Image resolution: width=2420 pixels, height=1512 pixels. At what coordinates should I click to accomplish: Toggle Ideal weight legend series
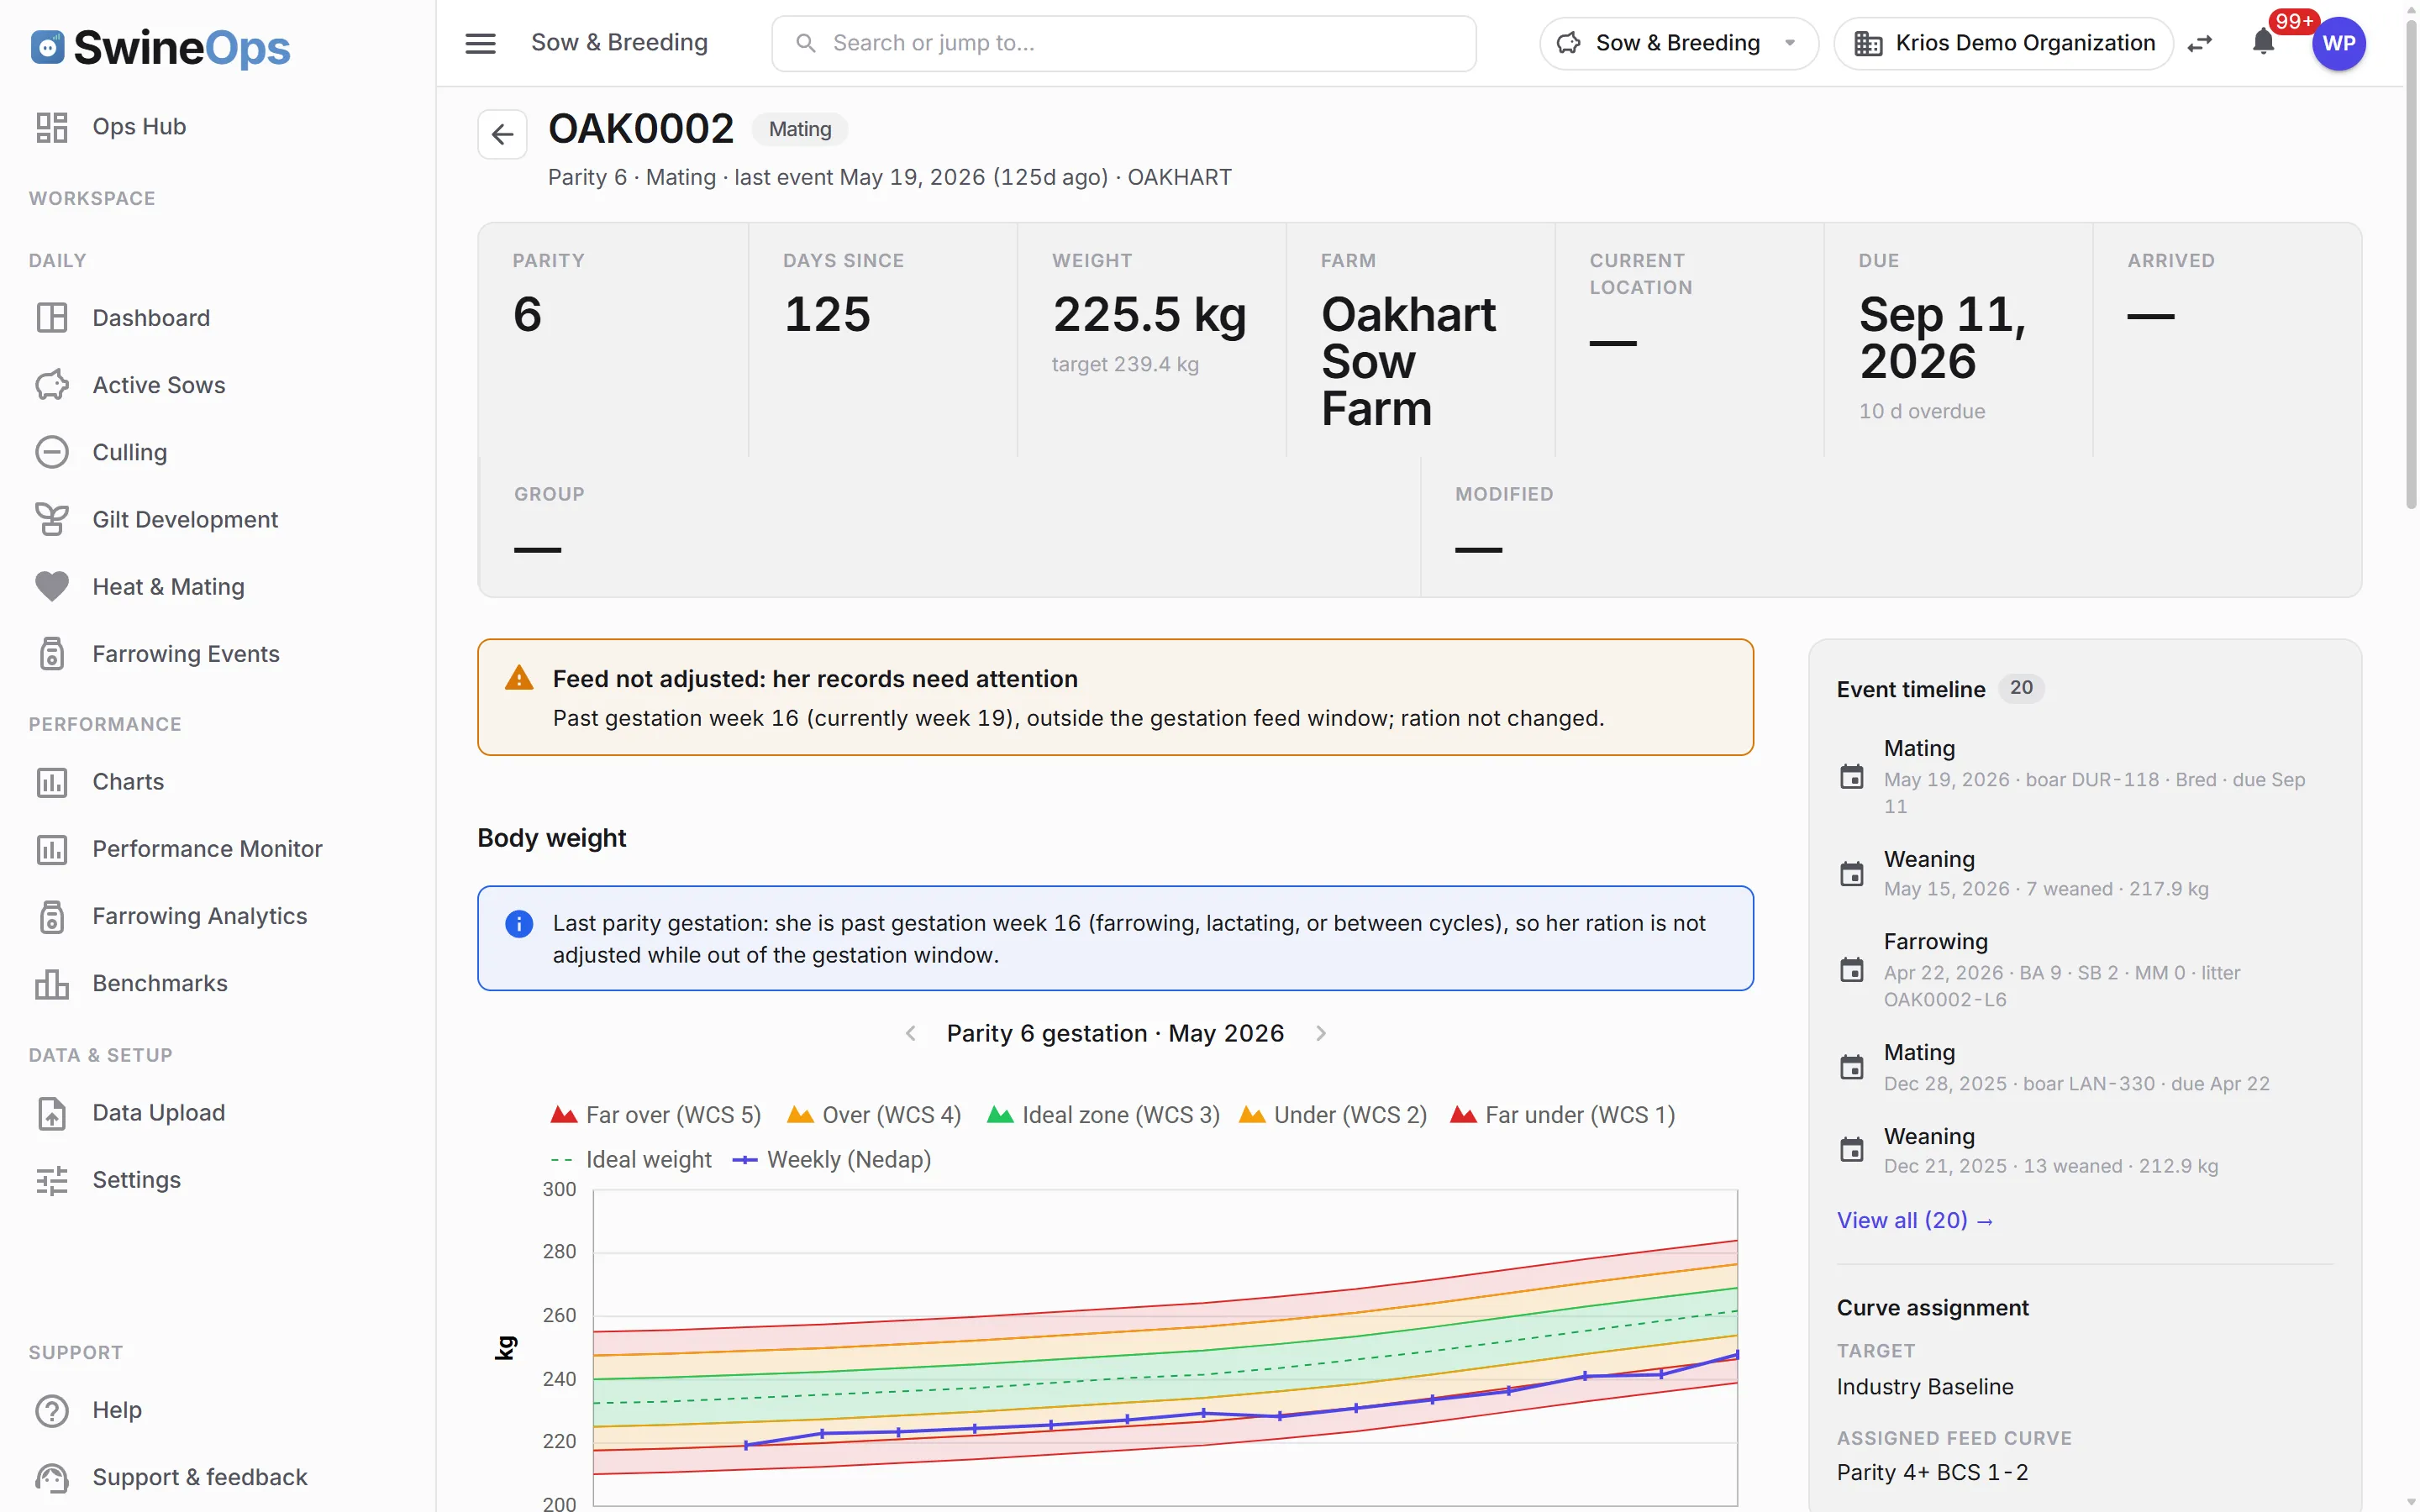tap(631, 1159)
